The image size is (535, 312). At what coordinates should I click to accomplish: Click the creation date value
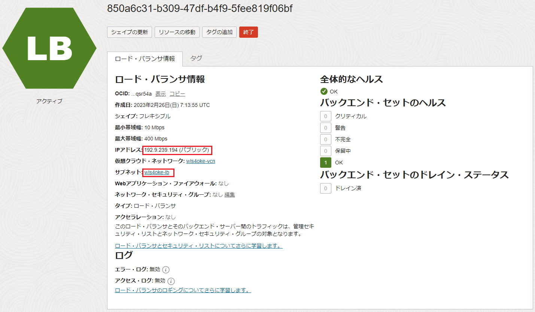pyautogui.click(x=172, y=105)
